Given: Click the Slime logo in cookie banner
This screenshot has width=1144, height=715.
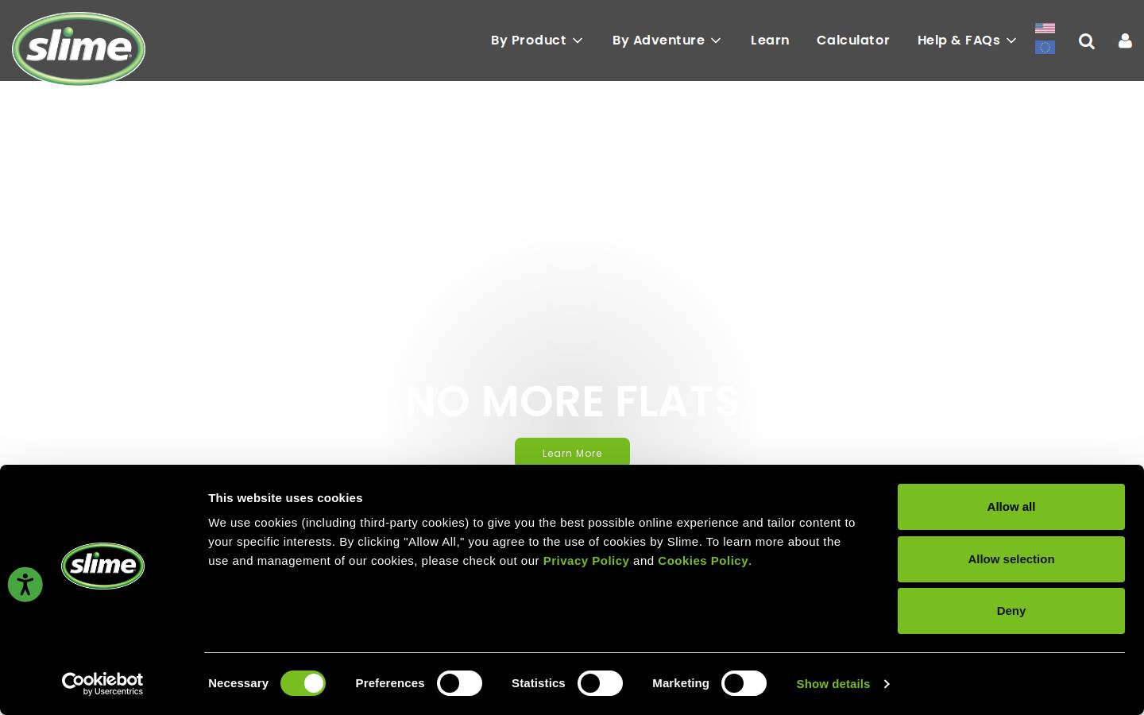Looking at the screenshot, I should tap(102, 566).
